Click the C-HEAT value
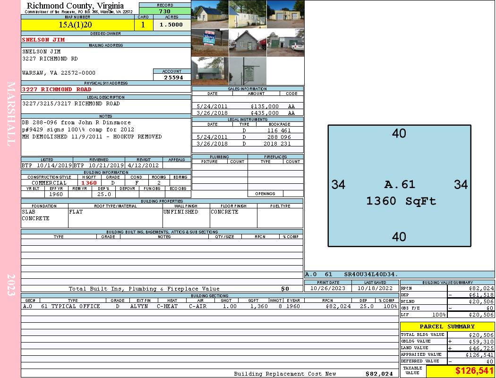 [x=167, y=306]
